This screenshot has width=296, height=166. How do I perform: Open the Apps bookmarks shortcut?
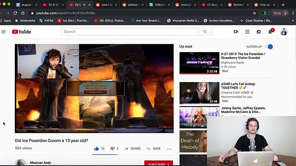click(6, 20)
